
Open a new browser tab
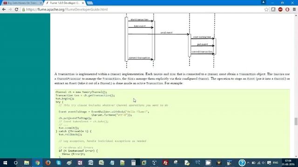click(x=90, y=3)
